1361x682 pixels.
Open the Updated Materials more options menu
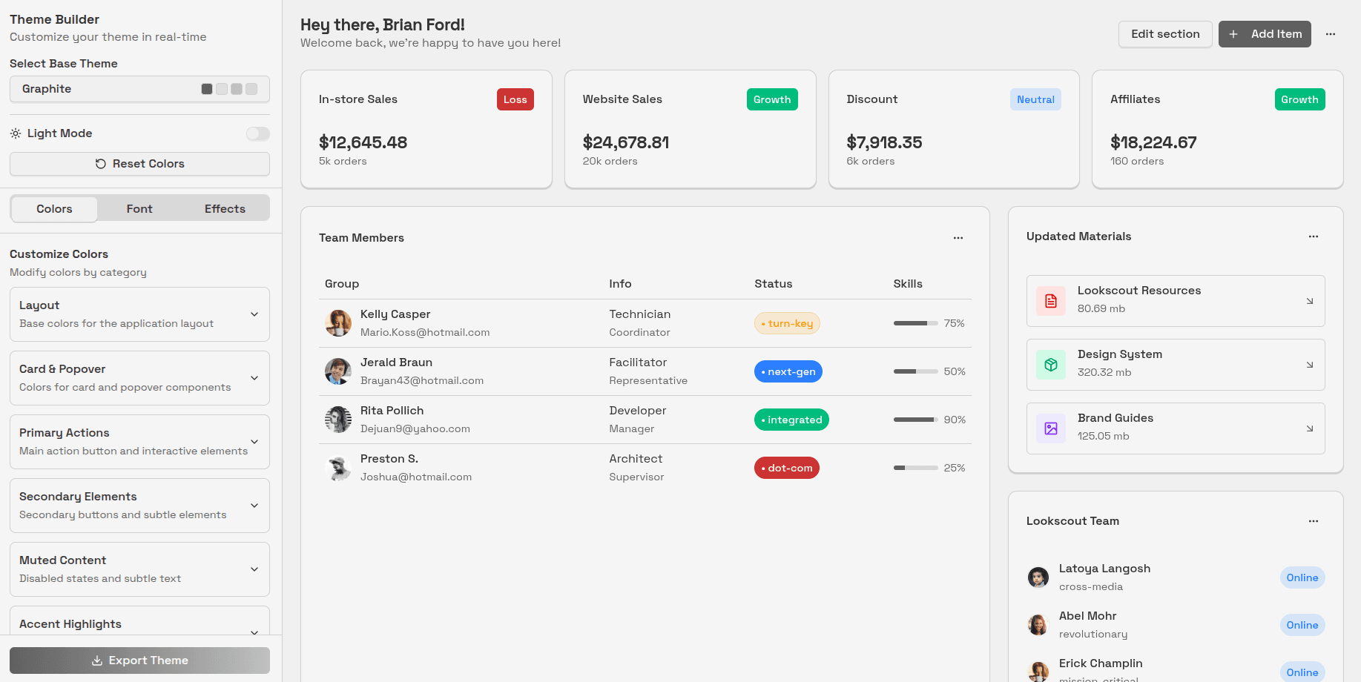[1313, 236]
